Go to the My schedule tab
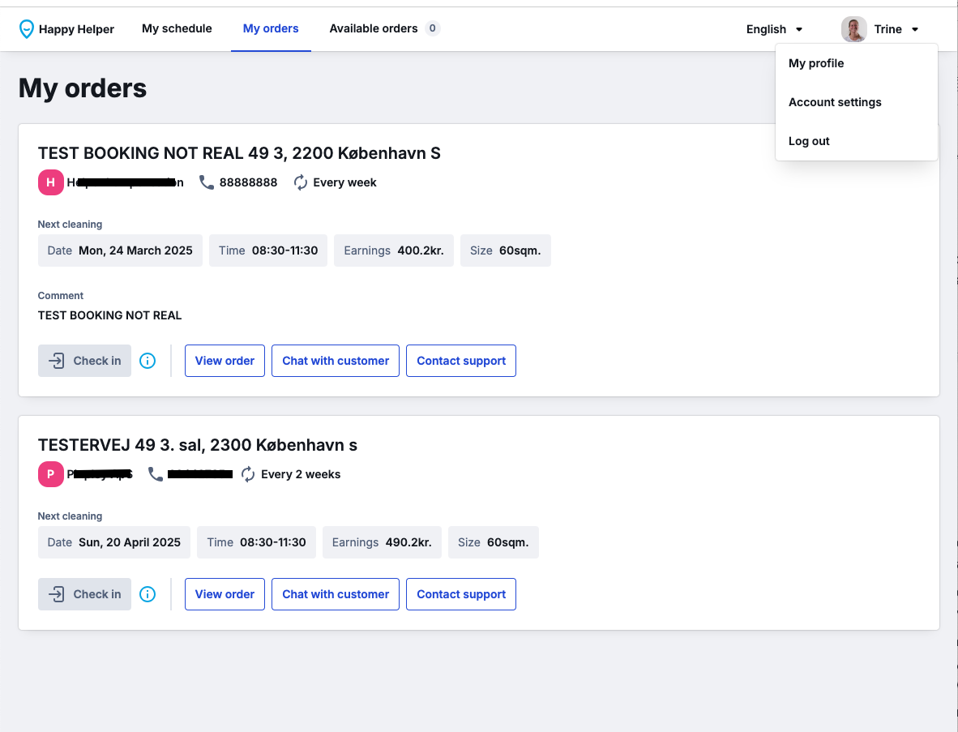This screenshot has height=732, width=958. (x=177, y=28)
